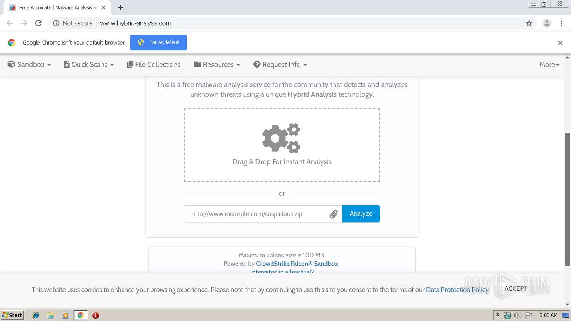Bookmark this page with the star icon
571x321 pixels.
[529, 23]
